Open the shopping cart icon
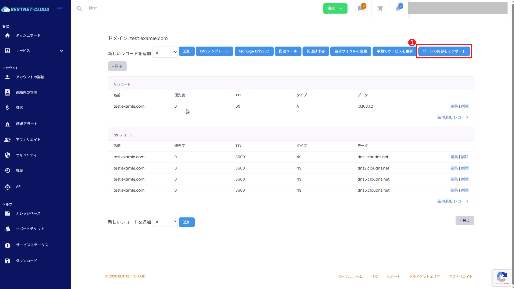 click(x=380, y=9)
